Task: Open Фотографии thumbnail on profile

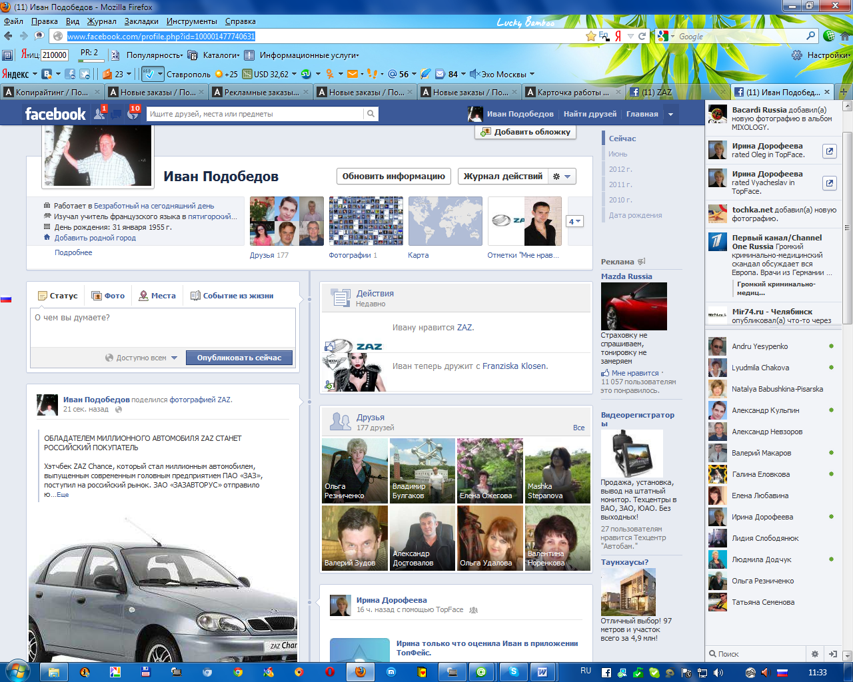Action: coord(366,221)
